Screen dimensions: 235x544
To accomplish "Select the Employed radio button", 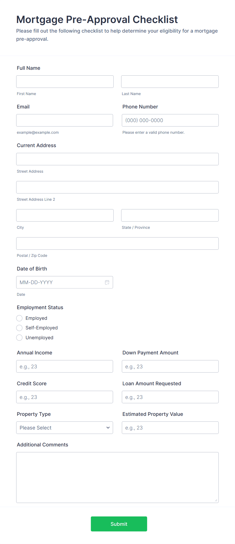I will coord(19,318).
